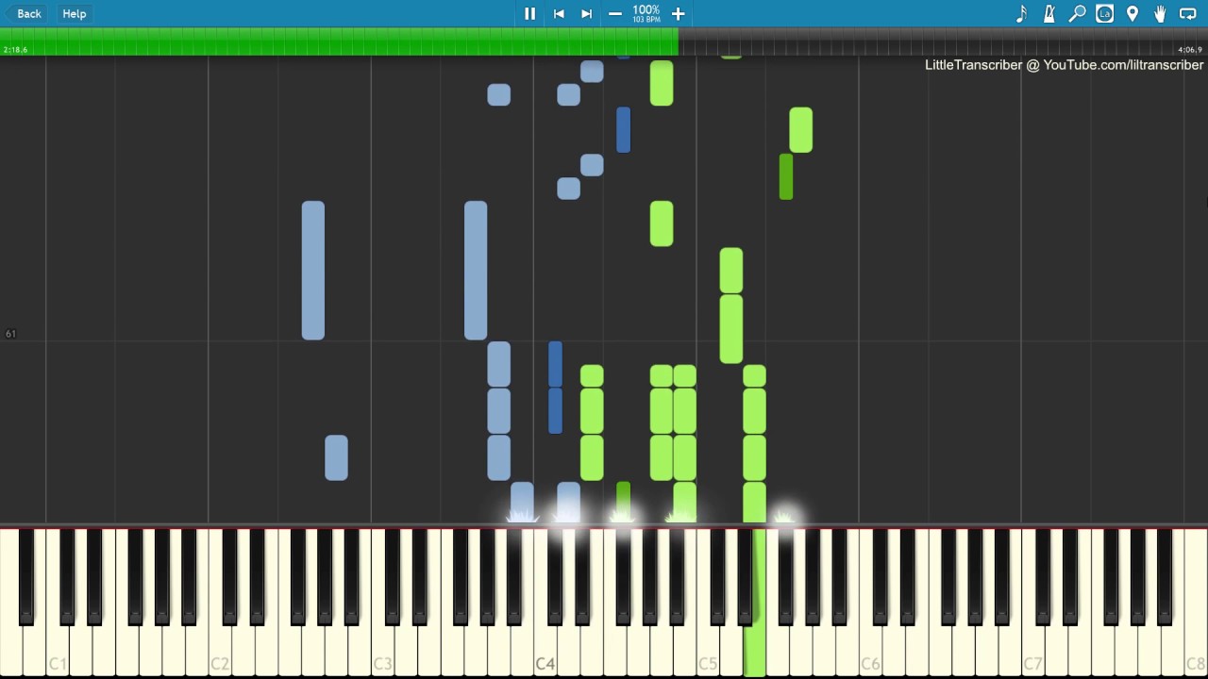This screenshot has height=679, width=1208.
Task: Play the C6 piano key
Action: tap(870, 651)
